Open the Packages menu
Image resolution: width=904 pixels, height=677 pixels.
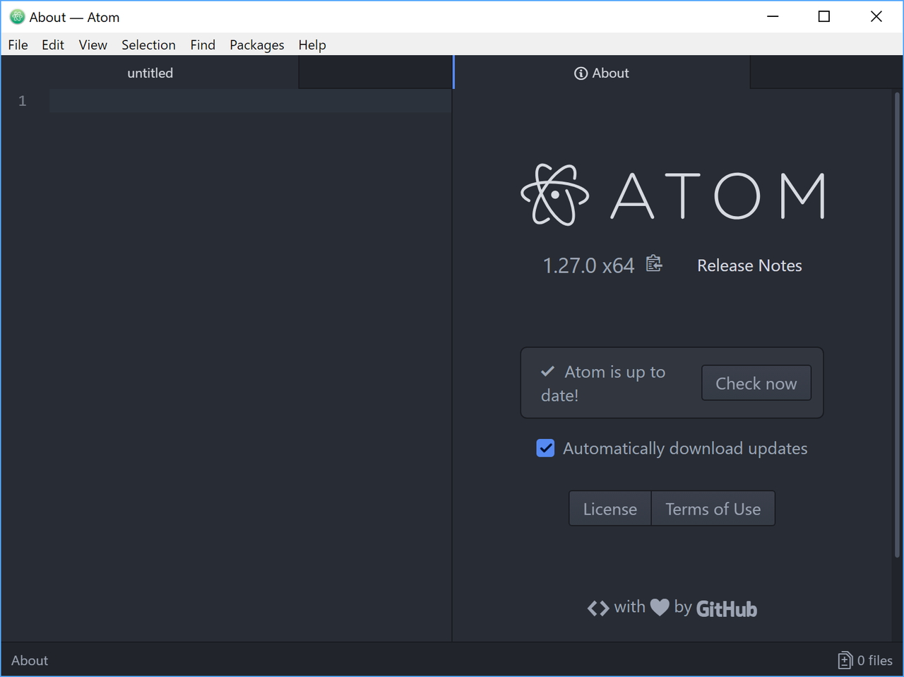pyautogui.click(x=256, y=44)
